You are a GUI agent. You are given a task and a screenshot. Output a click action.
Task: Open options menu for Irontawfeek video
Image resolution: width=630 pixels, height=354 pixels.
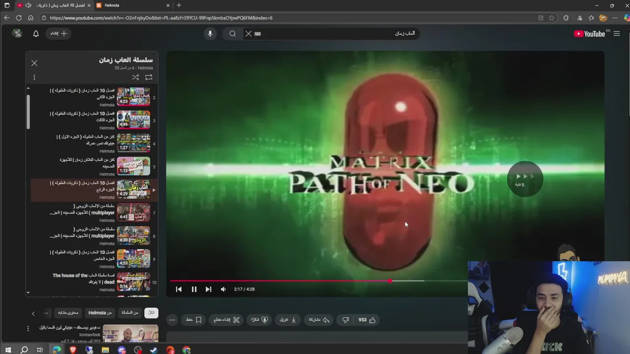(x=28, y=328)
